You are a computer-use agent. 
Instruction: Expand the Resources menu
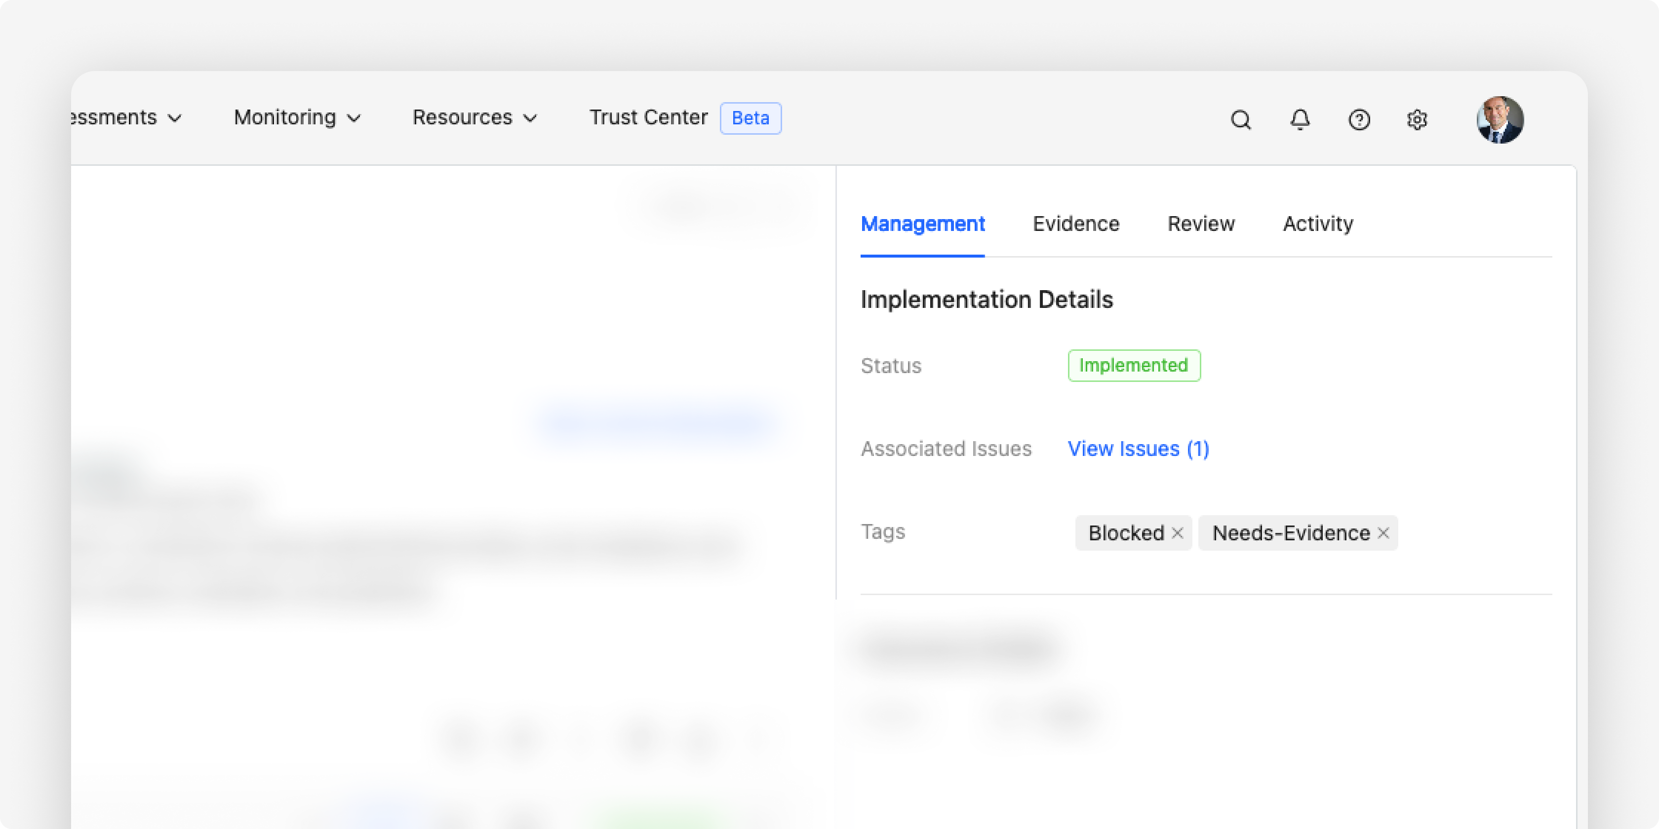[475, 117]
